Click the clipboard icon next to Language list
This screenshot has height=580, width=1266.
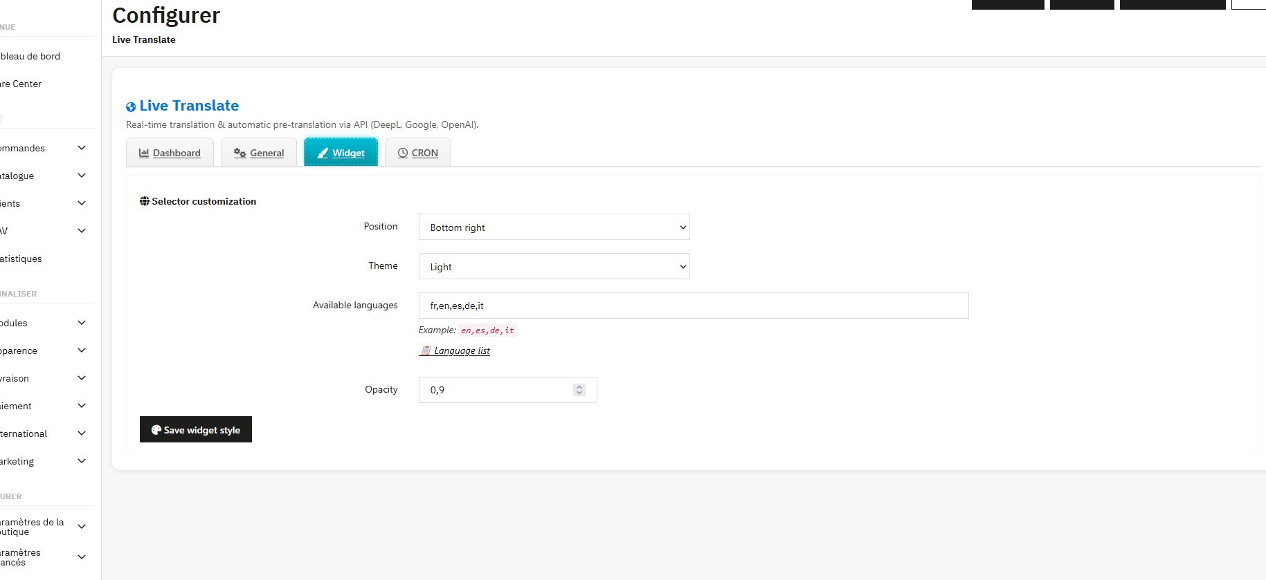pos(426,350)
